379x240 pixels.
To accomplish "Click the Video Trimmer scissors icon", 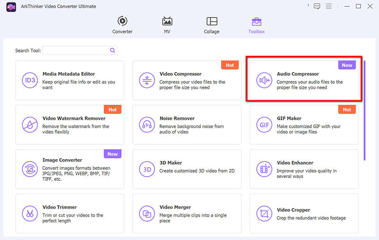I will coord(30,213).
